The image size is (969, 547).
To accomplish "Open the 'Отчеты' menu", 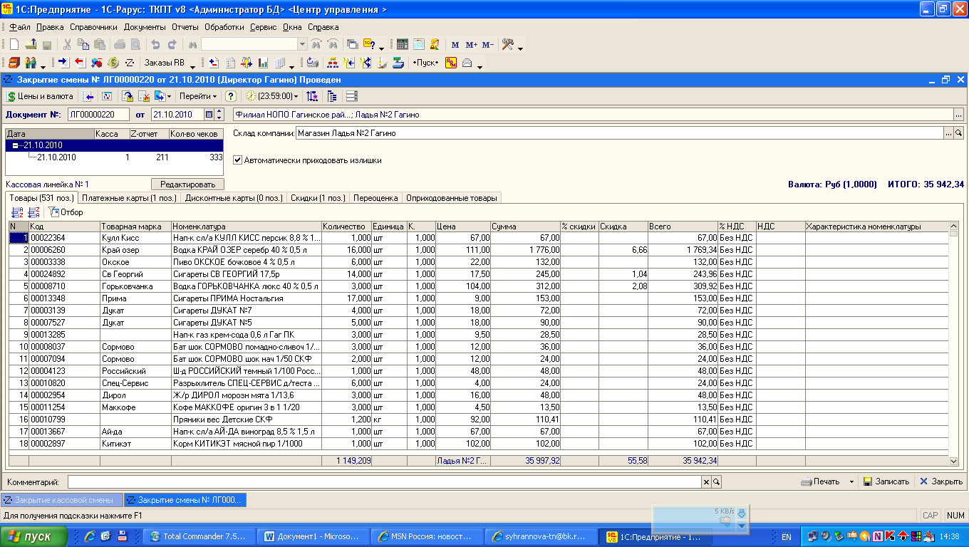I will 185,27.
